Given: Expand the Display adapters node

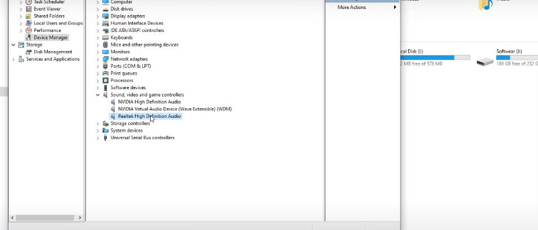Looking at the screenshot, I should tap(98, 16).
